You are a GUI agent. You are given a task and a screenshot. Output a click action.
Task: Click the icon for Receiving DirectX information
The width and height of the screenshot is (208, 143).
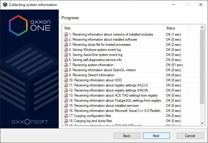tap(66, 75)
